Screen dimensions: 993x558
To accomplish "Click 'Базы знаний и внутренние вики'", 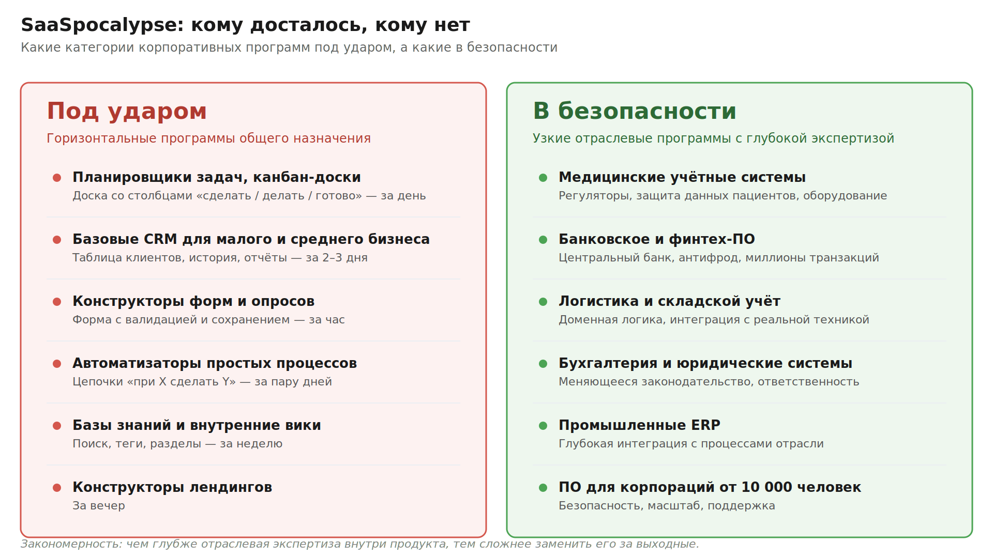I will [197, 425].
